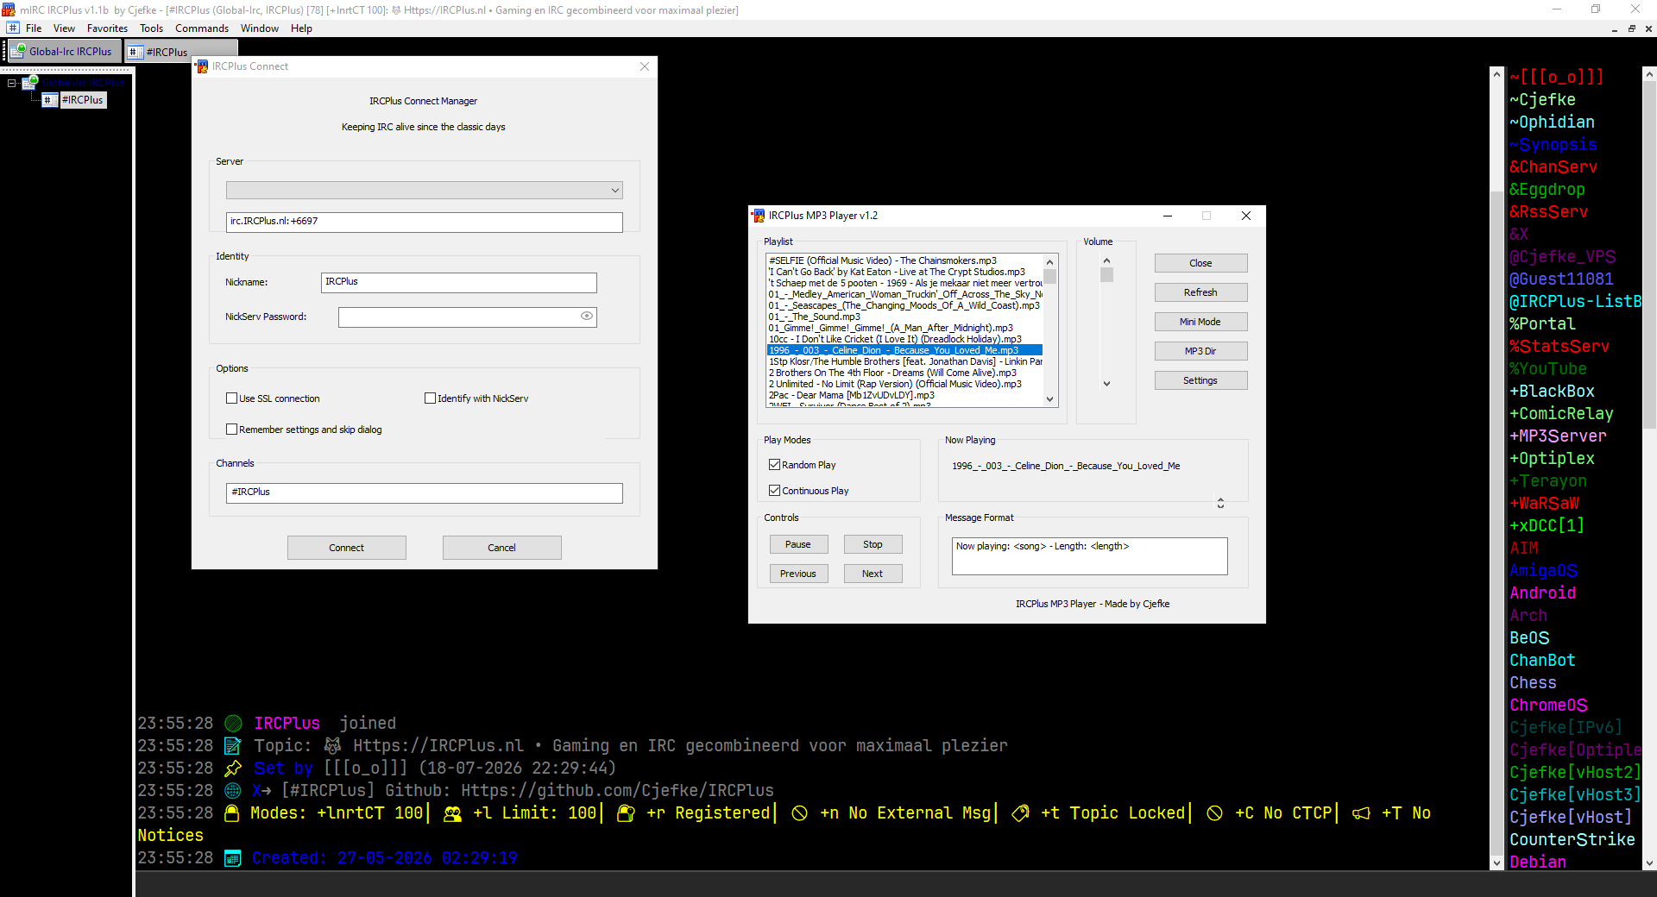Click playlist scroll-down arrow
Image resolution: width=1657 pixels, height=897 pixels.
(1050, 399)
